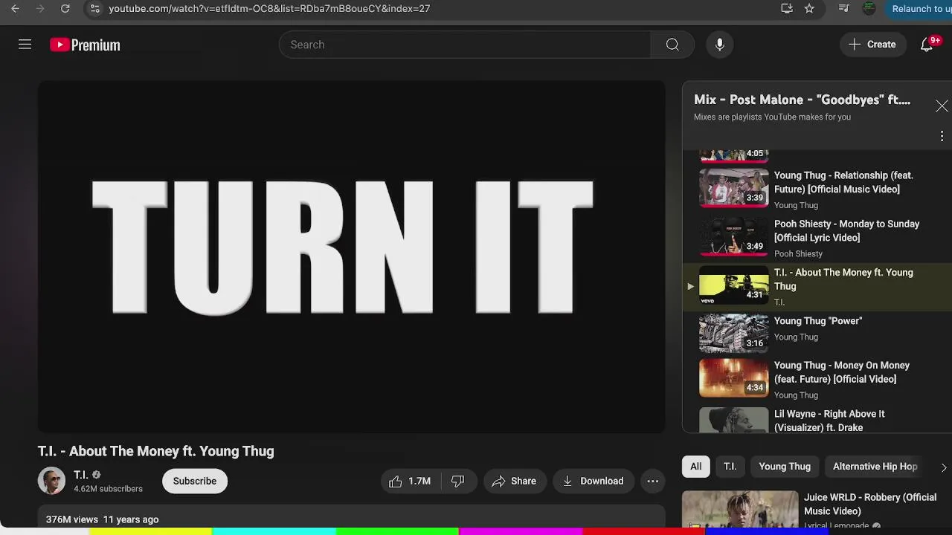Image resolution: width=952 pixels, height=535 pixels.
Task: Open notifications bell icon
Action: (x=927, y=45)
